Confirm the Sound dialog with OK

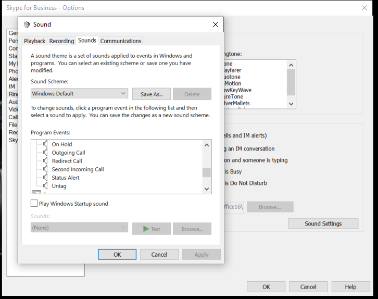[117, 254]
